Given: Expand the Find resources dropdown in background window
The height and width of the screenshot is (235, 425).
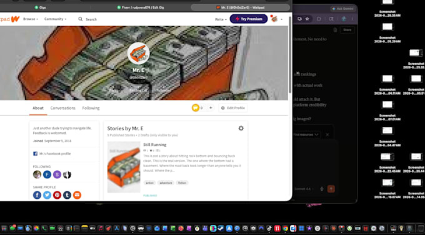Looking at the screenshot, I should coord(306,135).
